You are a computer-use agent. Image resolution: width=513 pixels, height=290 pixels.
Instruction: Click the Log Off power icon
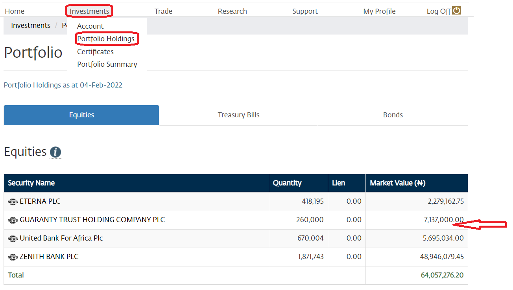tap(456, 11)
